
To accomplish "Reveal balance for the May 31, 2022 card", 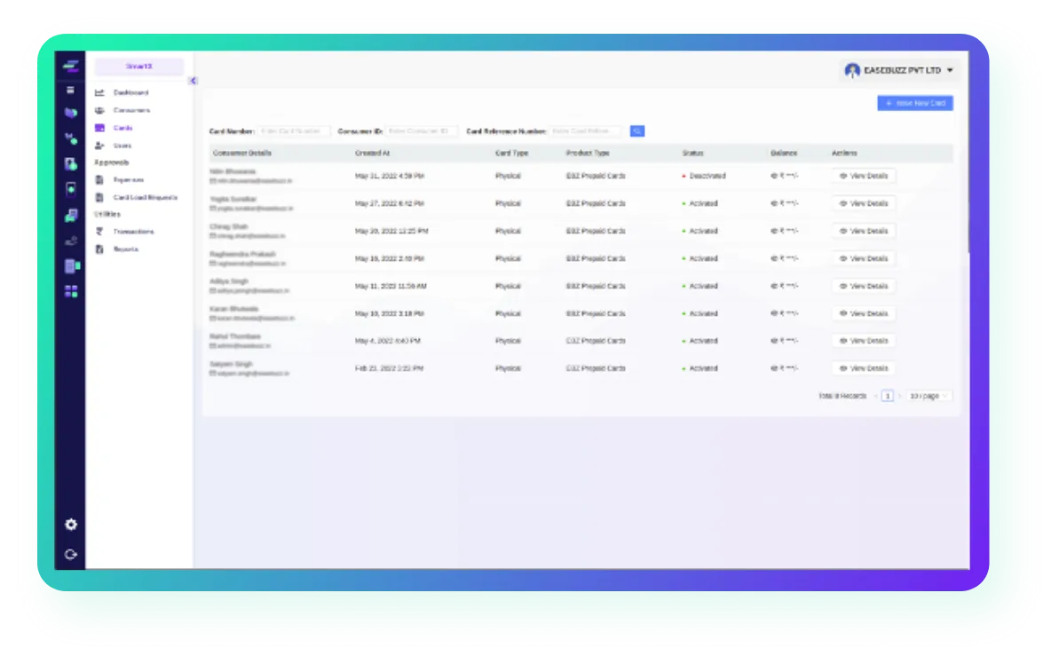I will pos(774,176).
